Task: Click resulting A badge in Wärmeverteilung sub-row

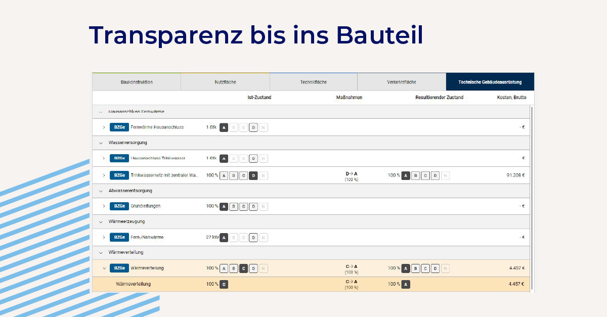Action: [x=406, y=284]
